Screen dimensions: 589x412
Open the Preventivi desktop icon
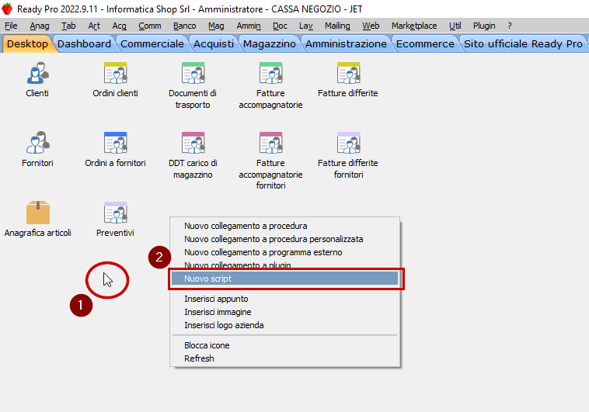pos(115,213)
